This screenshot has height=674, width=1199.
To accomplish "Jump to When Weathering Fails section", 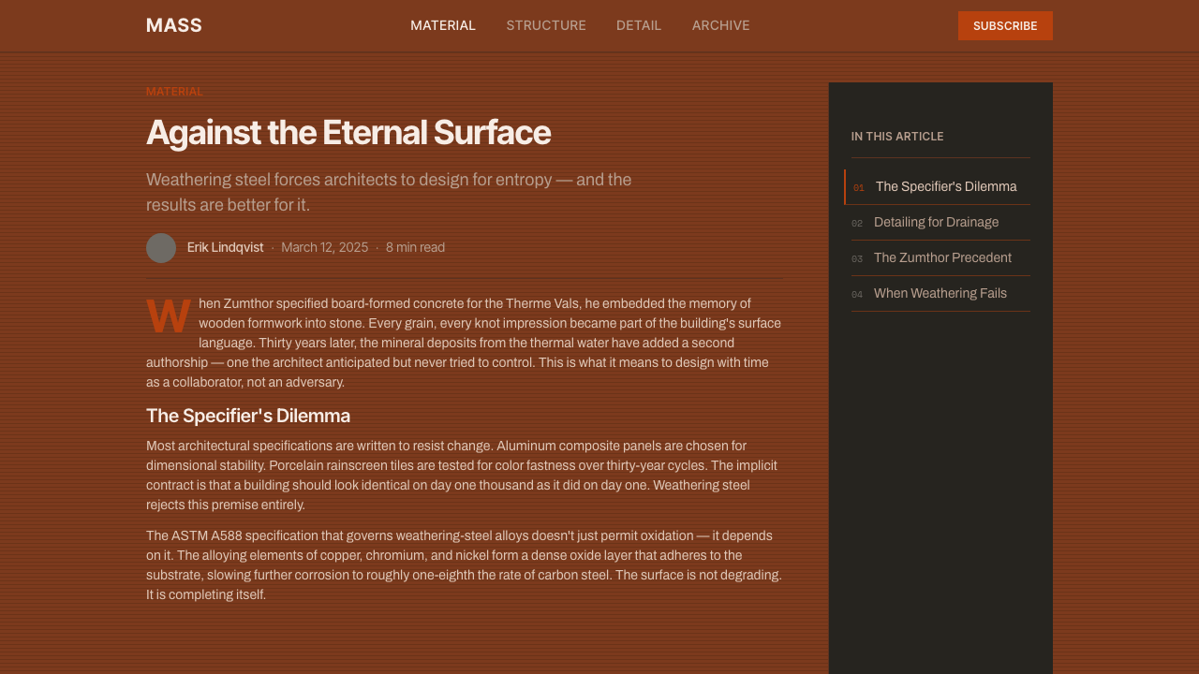I will click(x=940, y=293).
